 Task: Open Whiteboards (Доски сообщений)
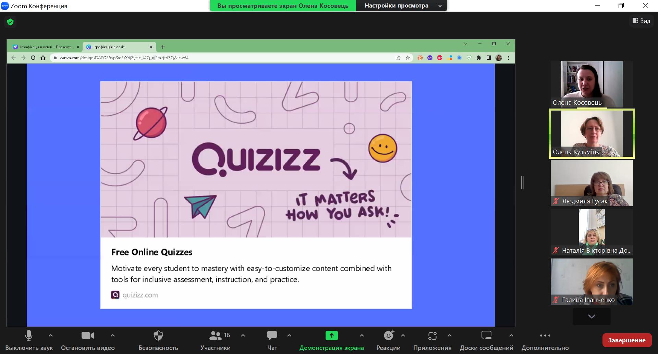[x=486, y=340]
